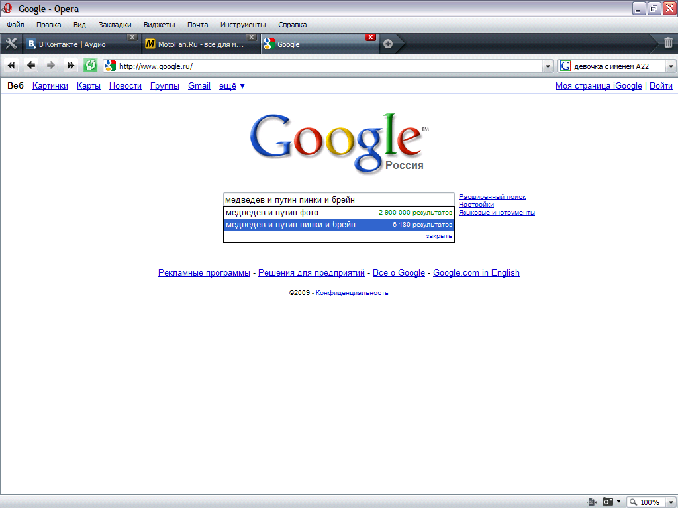Close the Google tab with red X

pos(371,37)
